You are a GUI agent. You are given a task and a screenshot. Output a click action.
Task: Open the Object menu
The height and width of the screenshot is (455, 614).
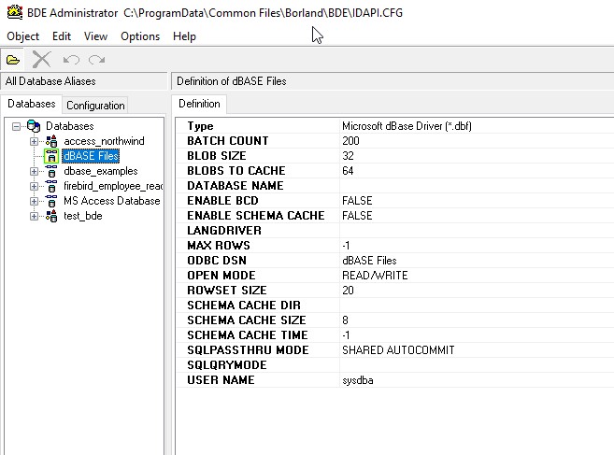click(x=22, y=36)
